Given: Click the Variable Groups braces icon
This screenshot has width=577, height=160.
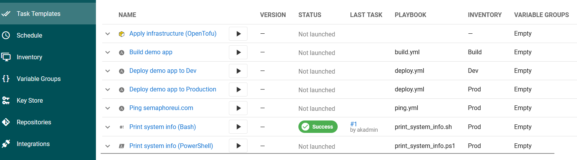Looking at the screenshot, I should [6, 79].
